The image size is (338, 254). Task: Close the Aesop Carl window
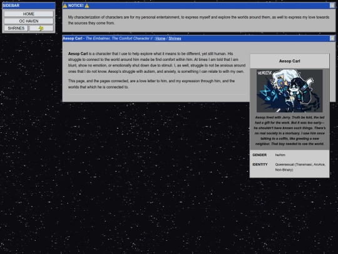(x=332, y=38)
